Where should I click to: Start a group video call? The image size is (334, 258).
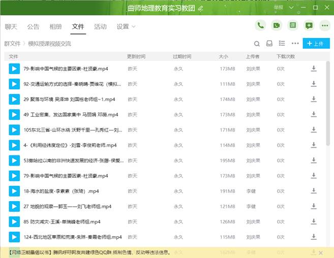pos(277,25)
